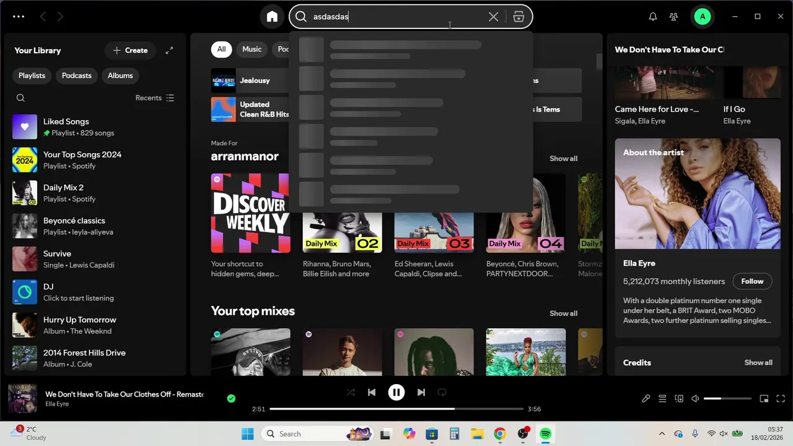Image resolution: width=793 pixels, height=446 pixels.
Task: Expand Your Library to full view
Action: [x=169, y=50]
